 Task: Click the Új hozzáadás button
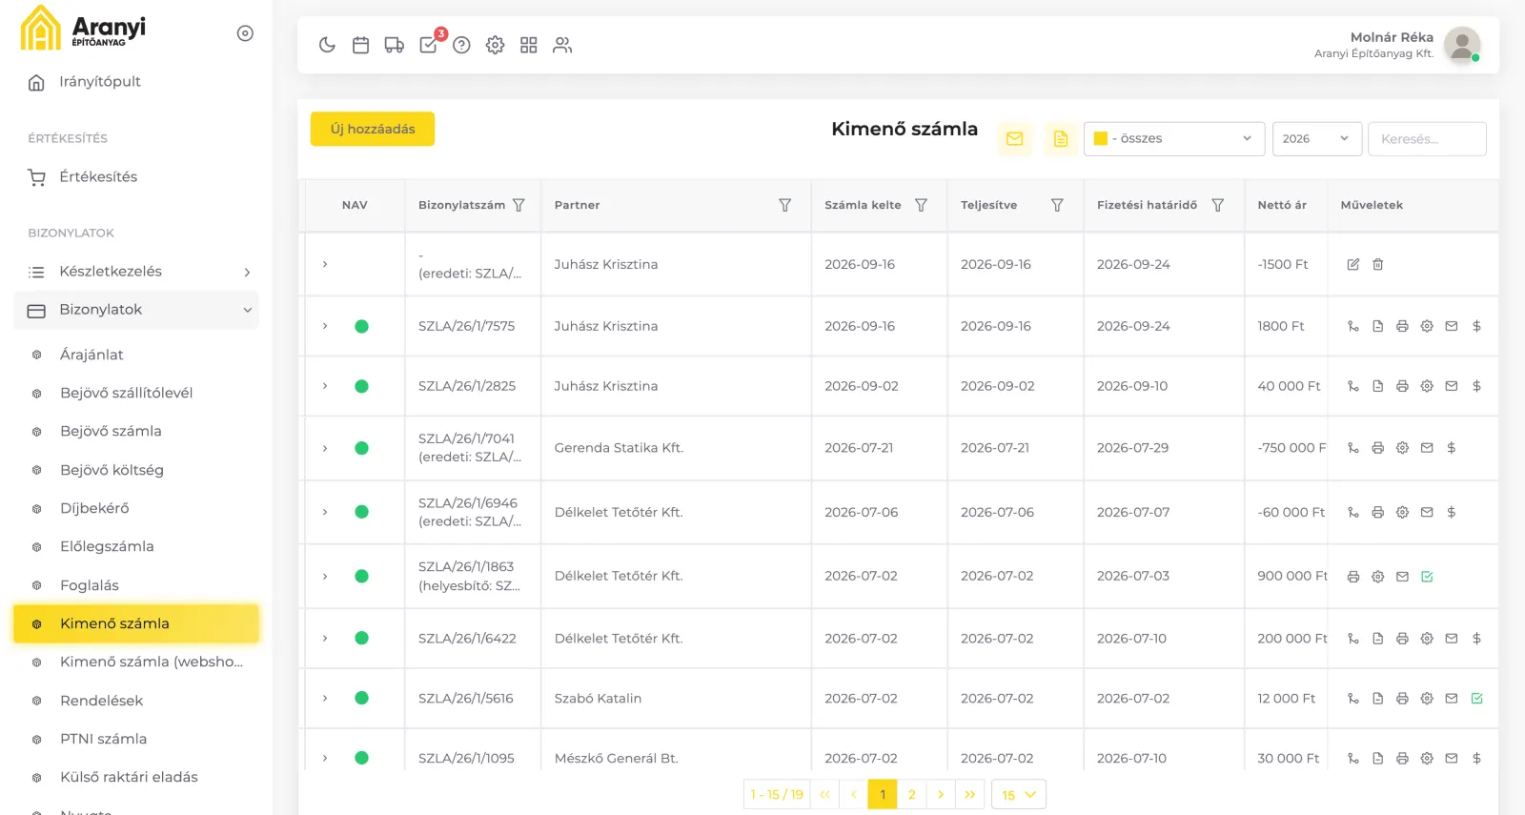click(x=373, y=129)
